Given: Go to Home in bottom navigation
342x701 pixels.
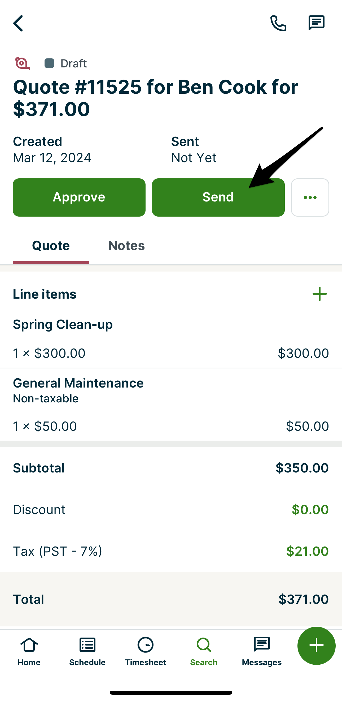Looking at the screenshot, I should 29,651.
